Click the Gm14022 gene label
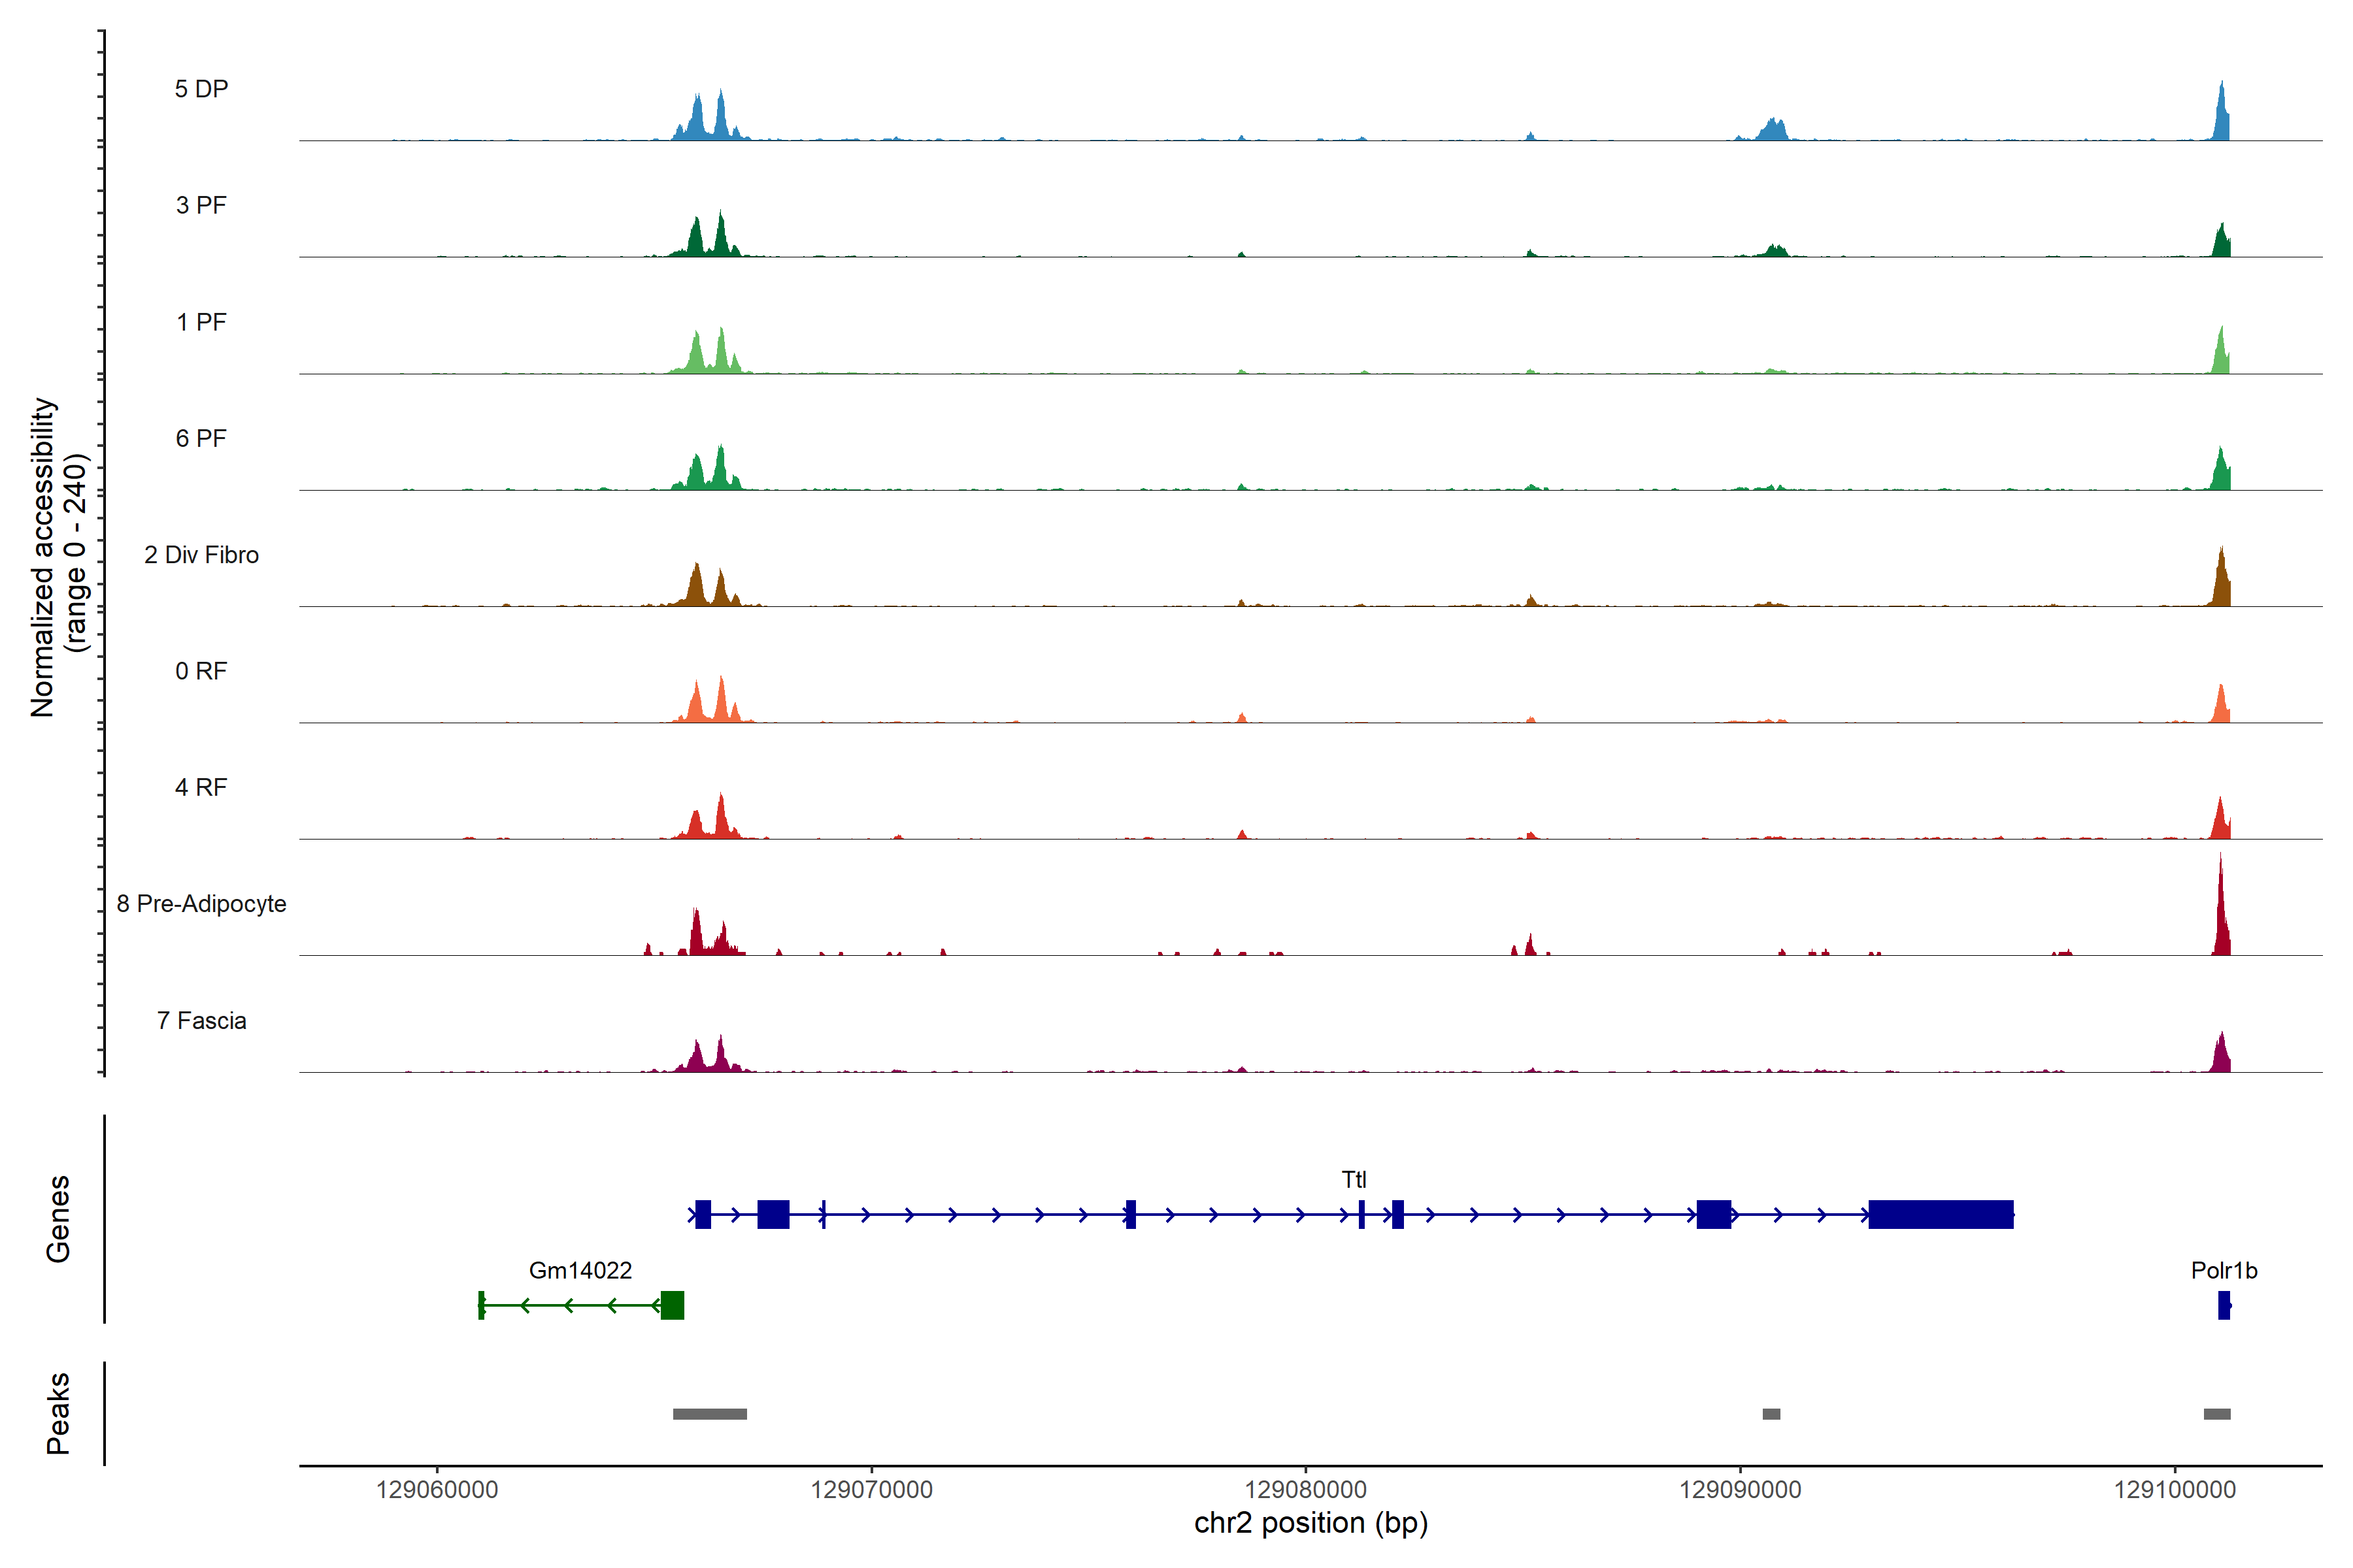 [580, 1271]
